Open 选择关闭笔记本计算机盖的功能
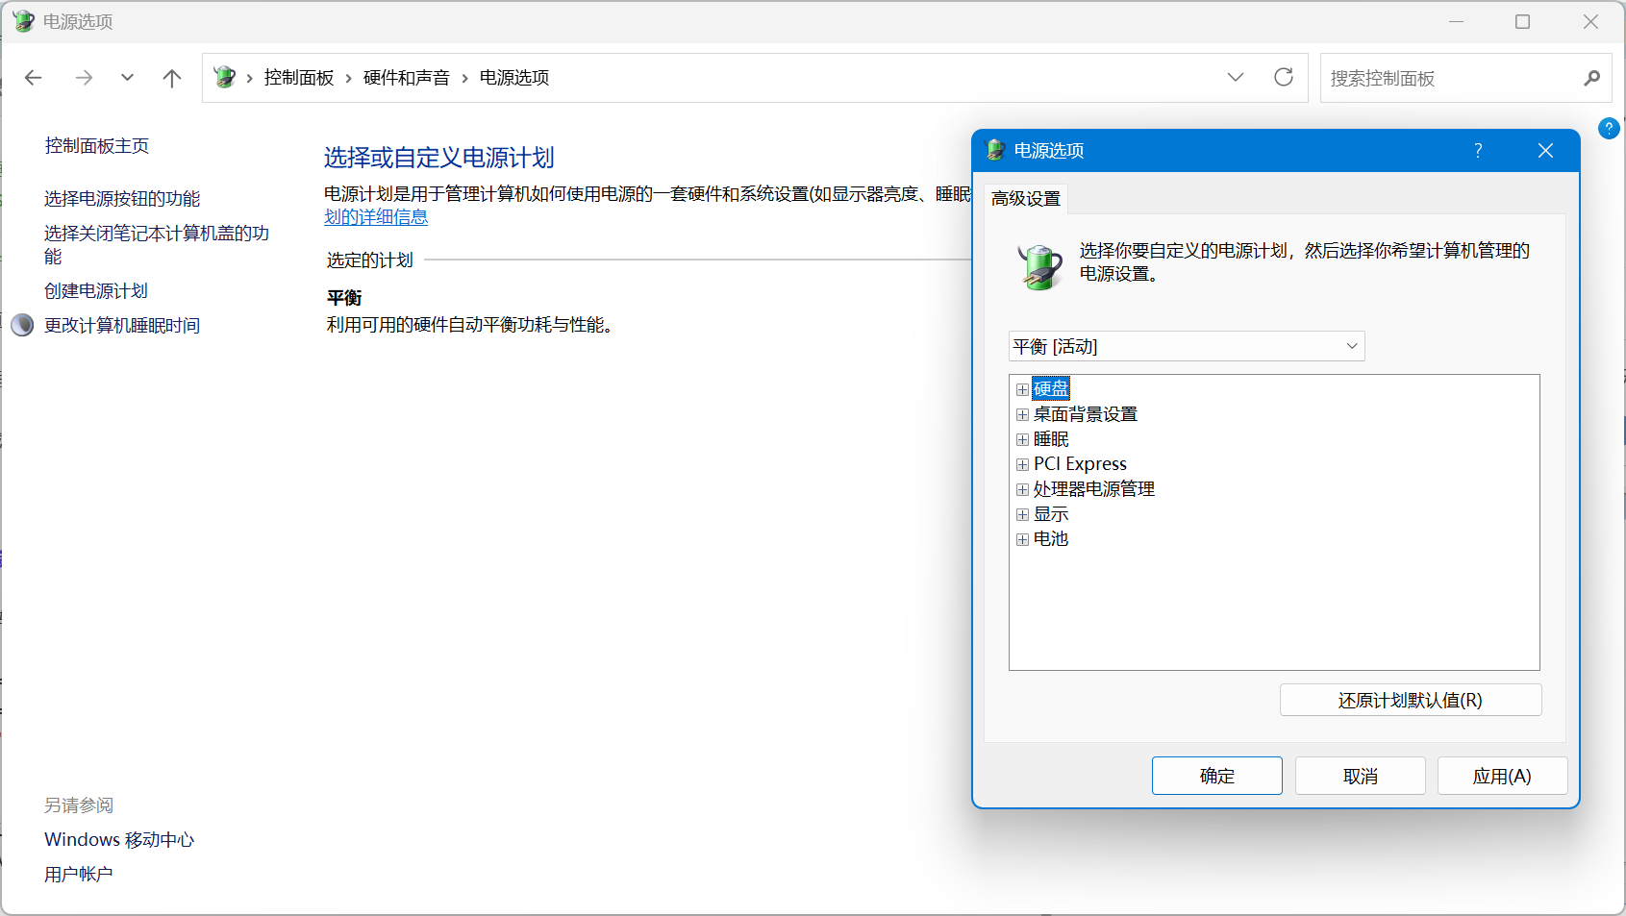 pyautogui.click(x=157, y=245)
